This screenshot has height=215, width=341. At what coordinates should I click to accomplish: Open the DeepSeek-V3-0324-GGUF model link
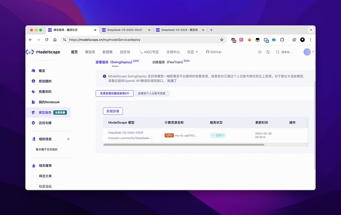(126, 132)
